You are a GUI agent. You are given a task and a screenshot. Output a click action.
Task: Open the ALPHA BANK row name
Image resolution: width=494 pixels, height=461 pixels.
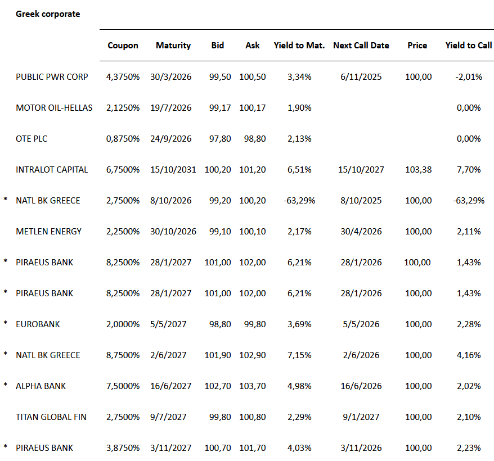(41, 386)
